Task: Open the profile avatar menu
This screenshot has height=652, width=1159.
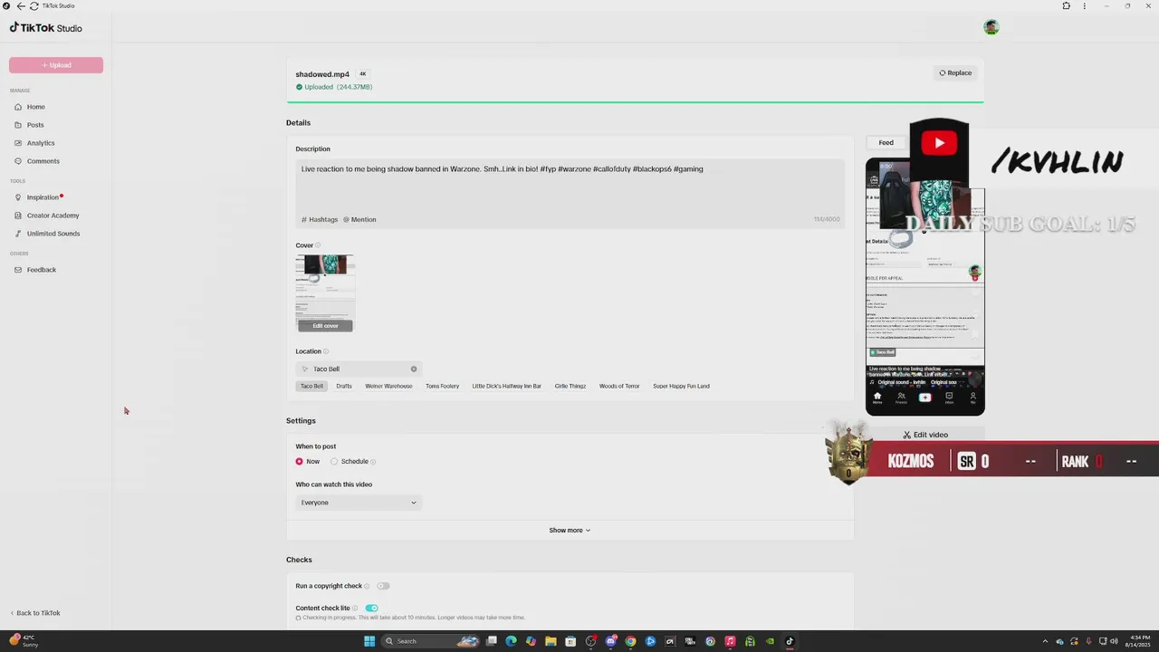Action: [x=991, y=27]
